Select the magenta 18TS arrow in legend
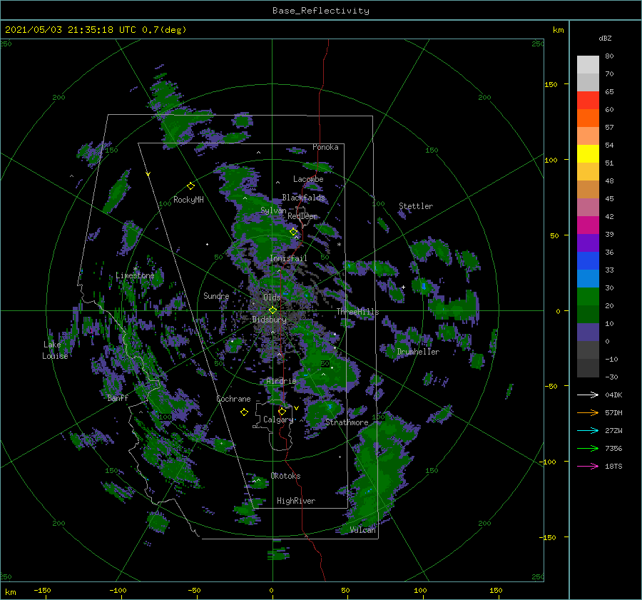This screenshot has width=642, height=600. 588,466
